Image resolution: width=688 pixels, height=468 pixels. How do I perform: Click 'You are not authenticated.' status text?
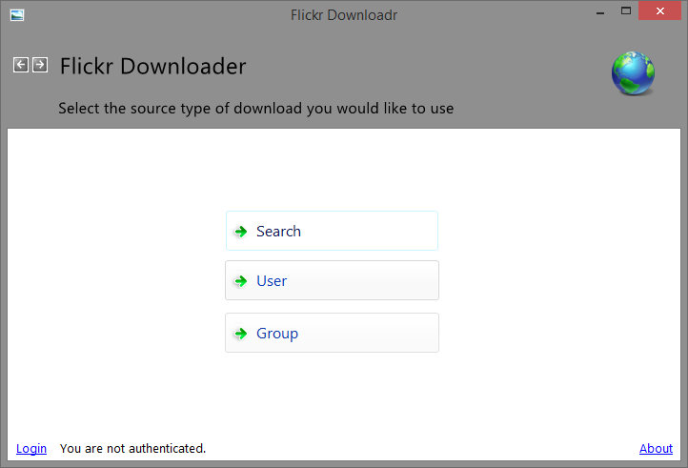click(x=132, y=449)
